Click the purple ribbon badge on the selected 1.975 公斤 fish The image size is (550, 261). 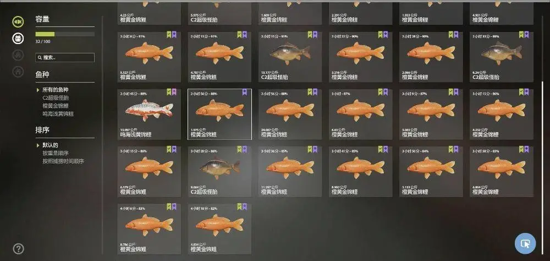coord(245,92)
